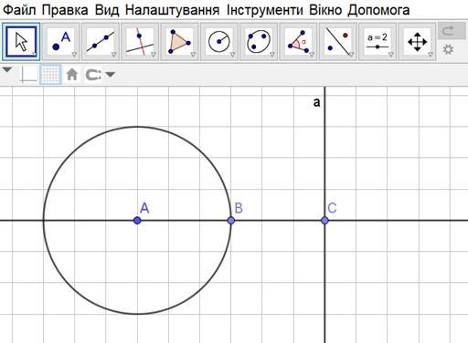Expand the Polygon tool submenu arrow
The image size is (468, 343).
pyautogui.click(x=193, y=55)
